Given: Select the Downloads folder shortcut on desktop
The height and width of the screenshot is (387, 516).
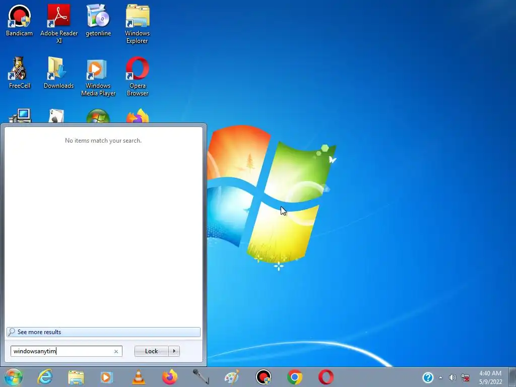Looking at the screenshot, I should point(58,73).
